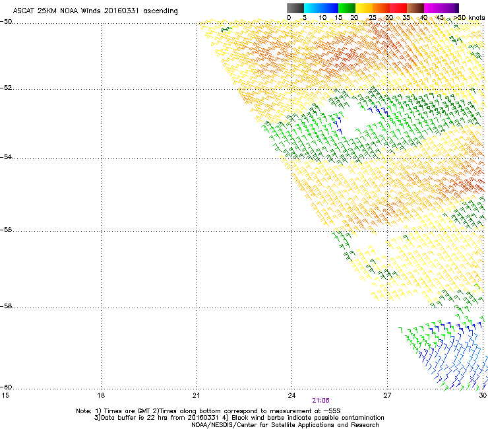Click the gray 0-5 knots legend swatch
Image resolution: width=488 pixels, height=429 pixels.
pos(295,8)
